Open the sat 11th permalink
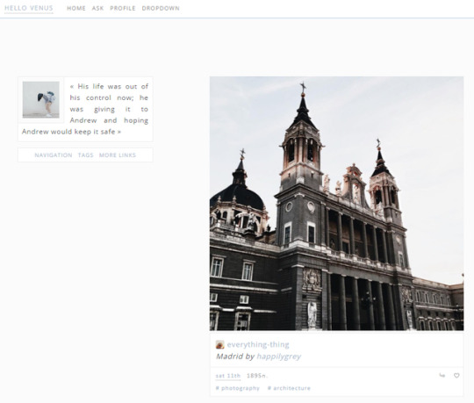474x403 pixels. point(228,376)
